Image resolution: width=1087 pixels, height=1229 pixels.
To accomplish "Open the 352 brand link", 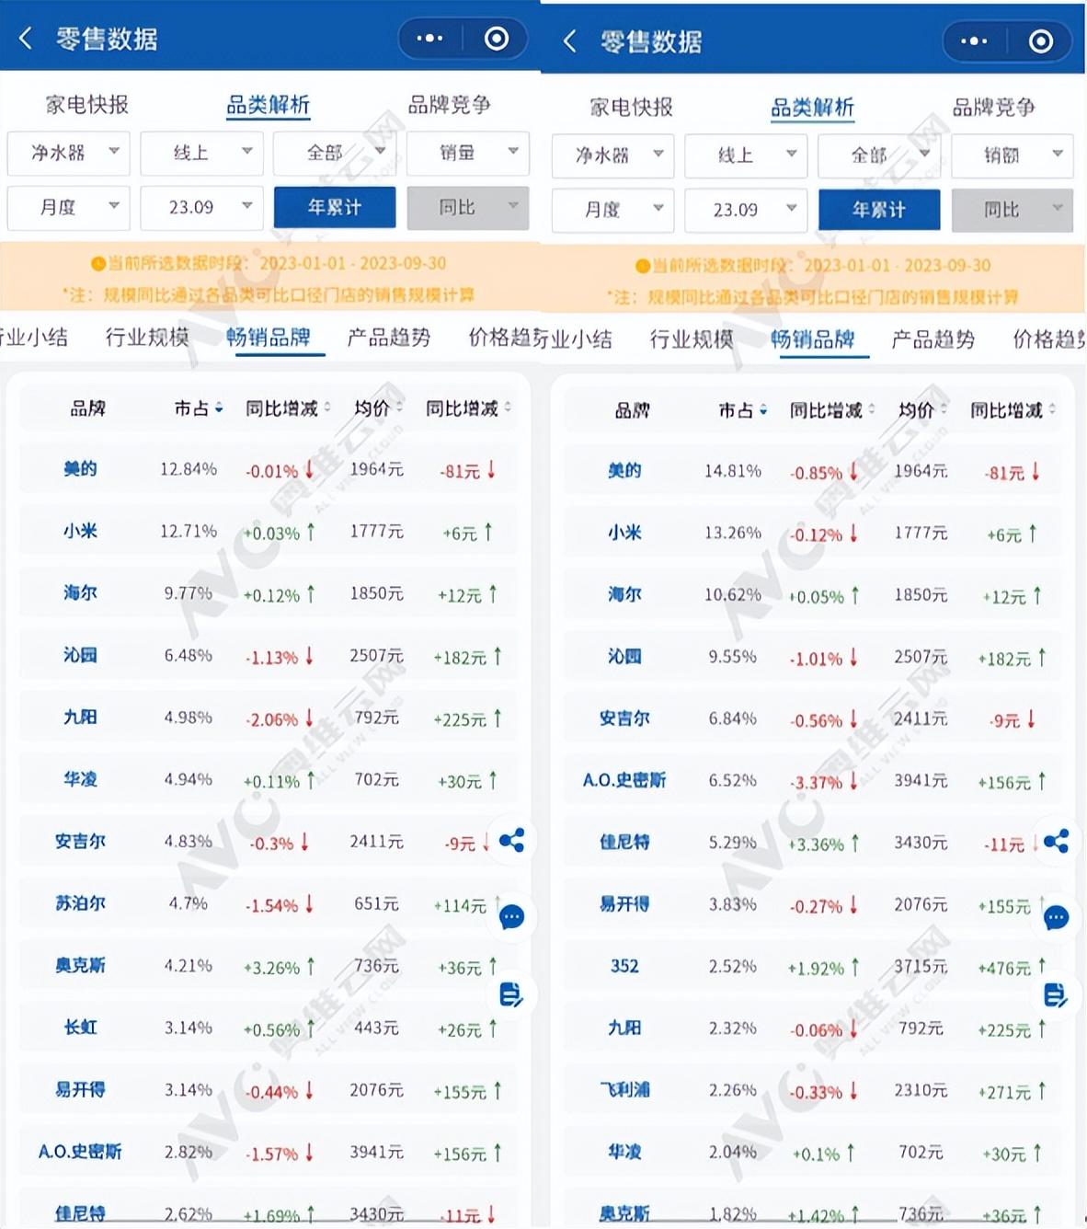I will click(x=624, y=966).
